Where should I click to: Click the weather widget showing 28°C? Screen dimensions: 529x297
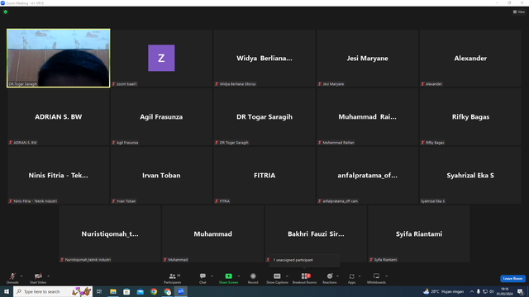[x=444, y=291]
